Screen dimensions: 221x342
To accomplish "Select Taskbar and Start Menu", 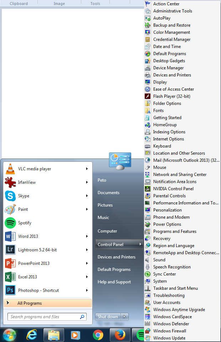I will (182, 288).
